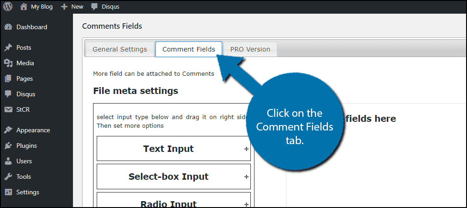Screen dimensions: 467x208
Task: Open the Media library icon
Action: (x=8, y=63)
